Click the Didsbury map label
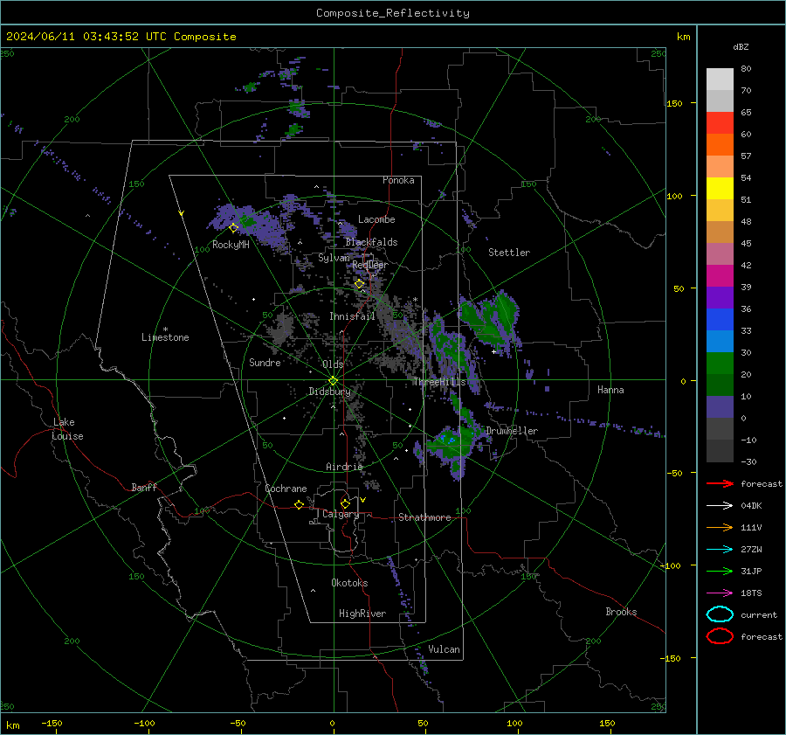The width and height of the screenshot is (786, 735). pyautogui.click(x=330, y=392)
